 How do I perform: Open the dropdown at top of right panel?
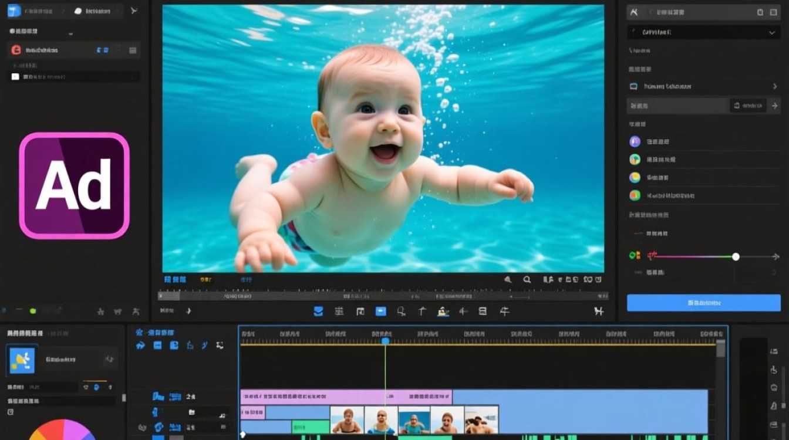pyautogui.click(x=702, y=33)
